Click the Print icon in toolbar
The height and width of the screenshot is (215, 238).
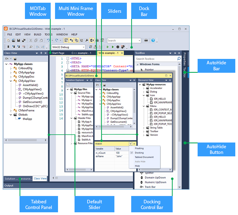tap(146, 40)
